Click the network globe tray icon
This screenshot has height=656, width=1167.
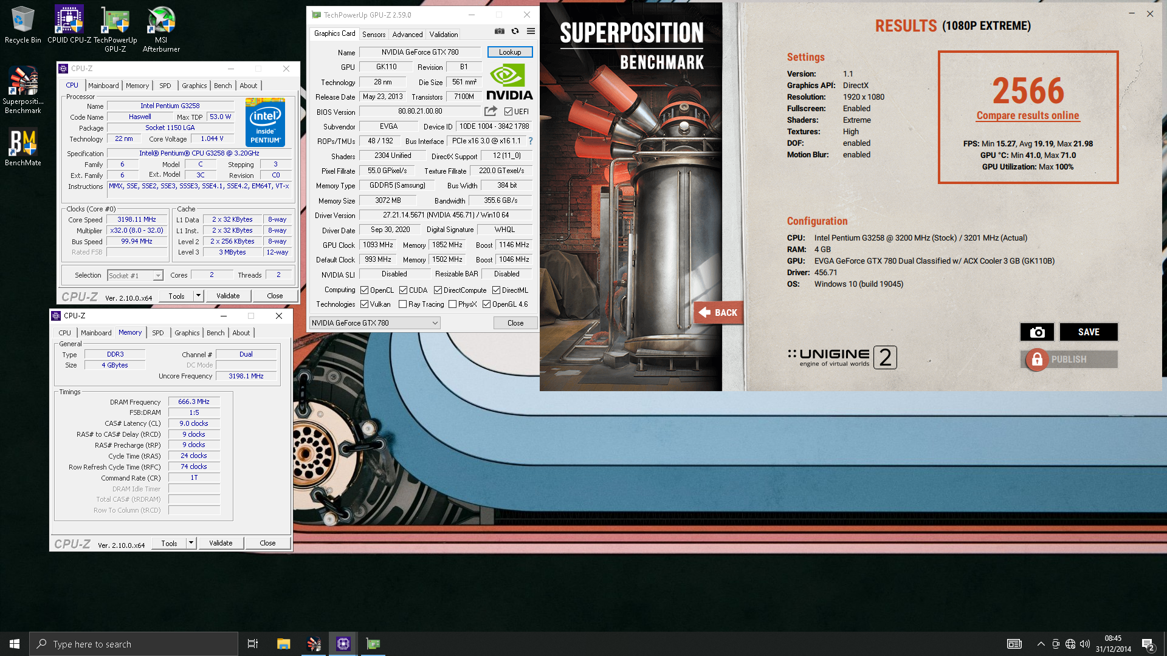tap(1070, 644)
